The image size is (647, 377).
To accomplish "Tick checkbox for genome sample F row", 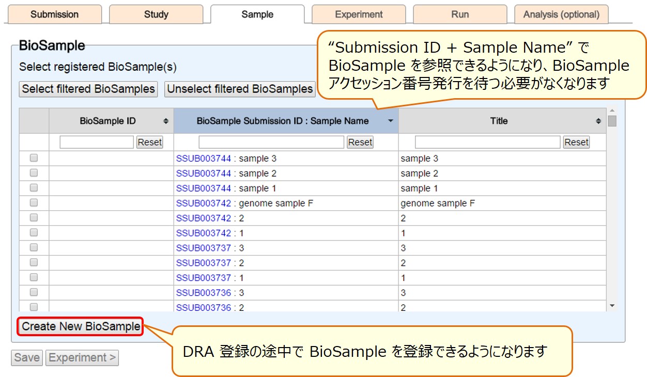I will (34, 203).
